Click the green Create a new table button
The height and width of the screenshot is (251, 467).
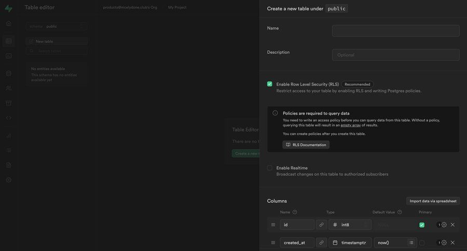(x=246, y=154)
